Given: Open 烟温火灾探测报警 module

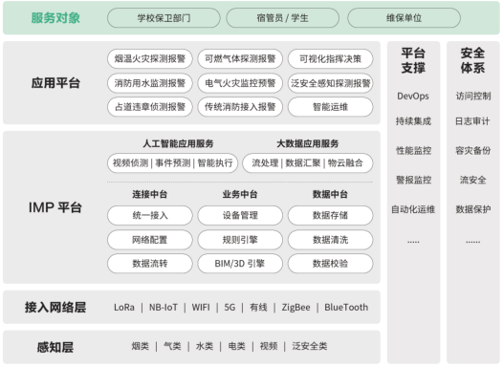Looking at the screenshot, I should pyautogui.click(x=150, y=58).
